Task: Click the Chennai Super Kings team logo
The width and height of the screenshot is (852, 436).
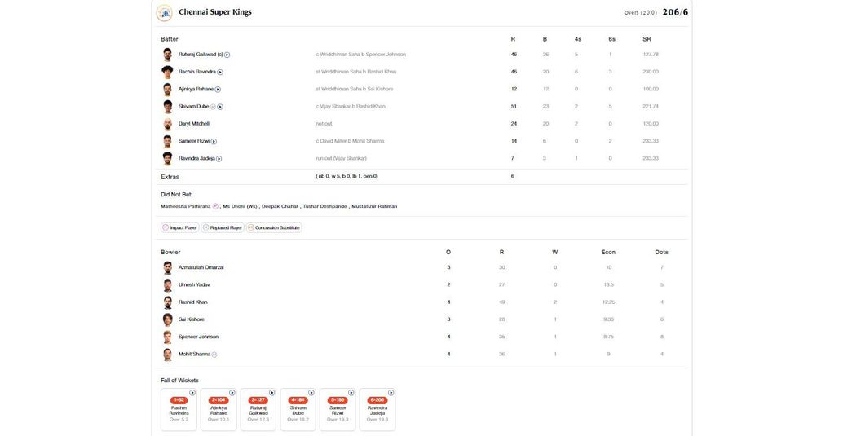Action: pos(165,12)
